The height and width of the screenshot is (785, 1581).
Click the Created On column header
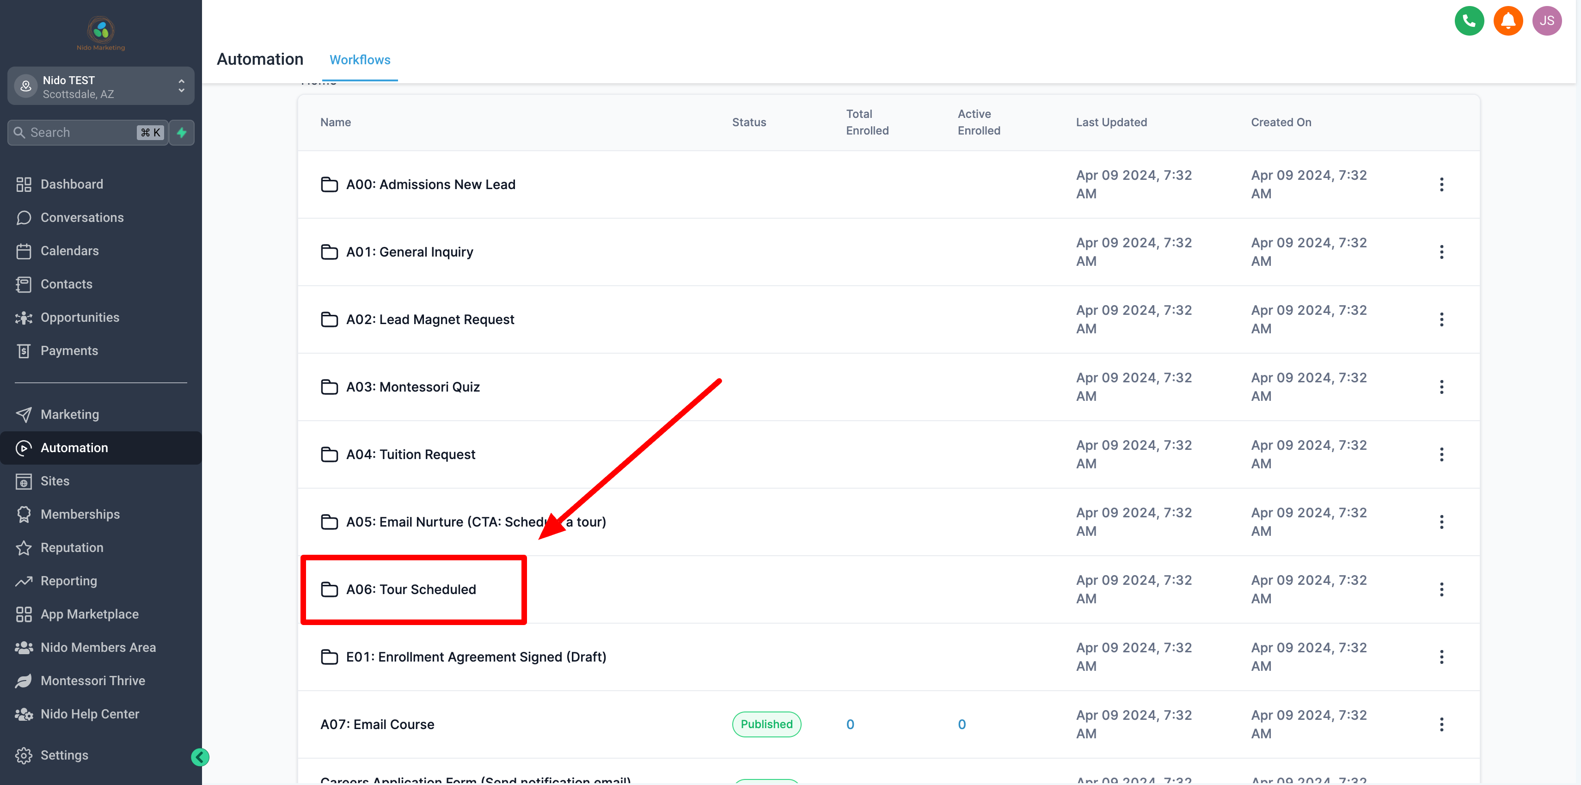(x=1281, y=122)
